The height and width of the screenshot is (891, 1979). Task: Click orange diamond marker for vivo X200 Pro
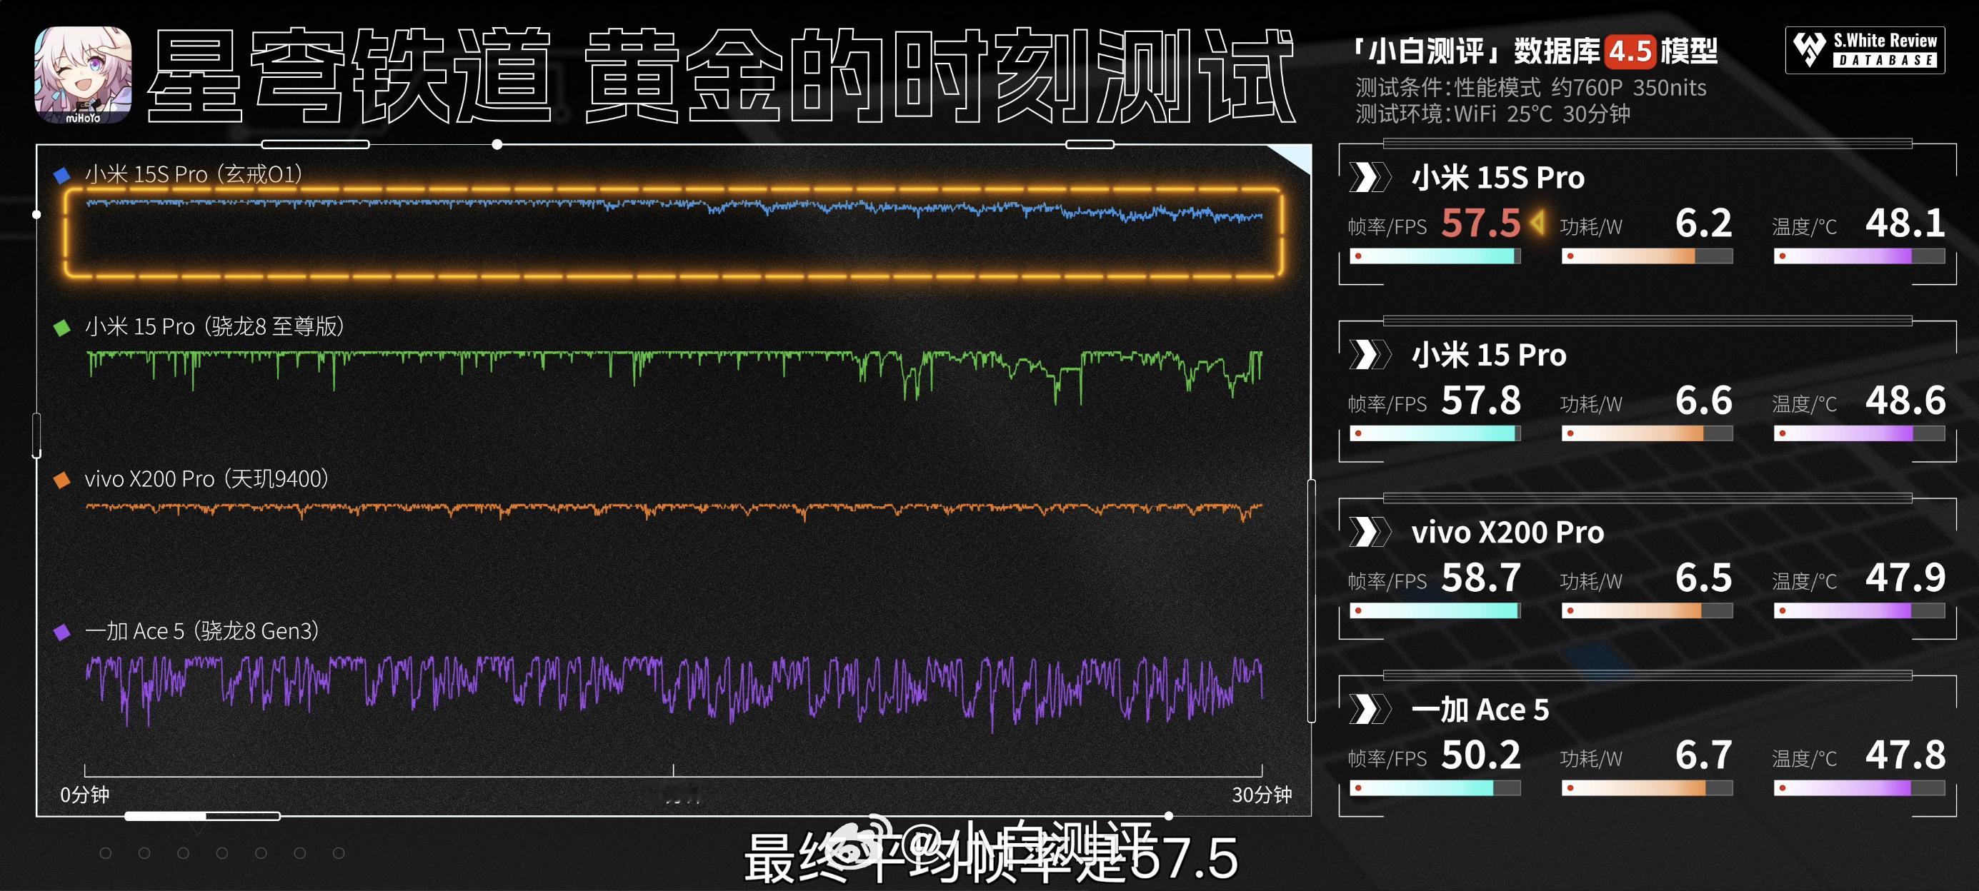[61, 480]
